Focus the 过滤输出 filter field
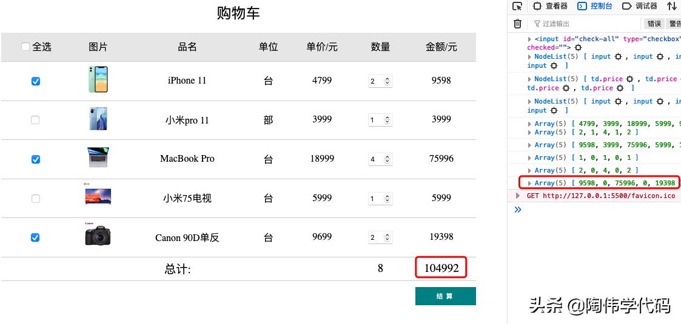This screenshot has height=324, width=681. click(x=586, y=24)
